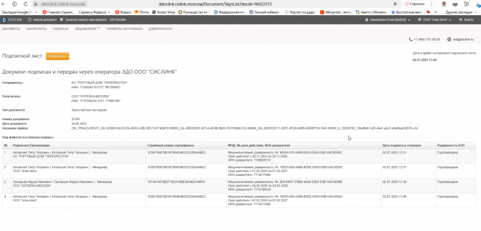Screen dimensions: 481x231
Task: Open the Подписки menu
Action: click(x=60, y=29)
